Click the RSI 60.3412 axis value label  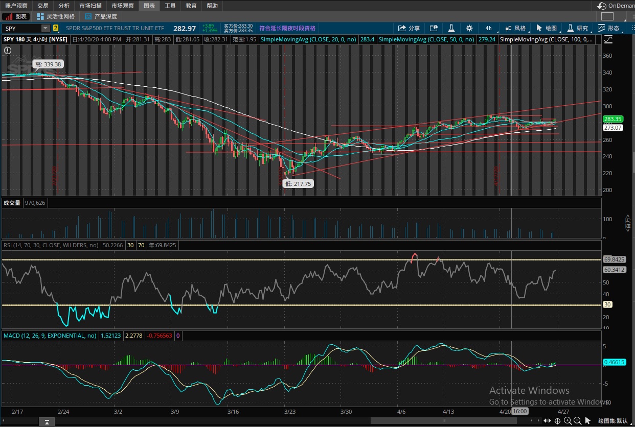tap(614, 270)
